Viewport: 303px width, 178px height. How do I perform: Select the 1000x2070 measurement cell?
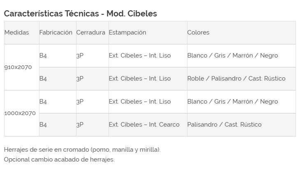coord(20,113)
